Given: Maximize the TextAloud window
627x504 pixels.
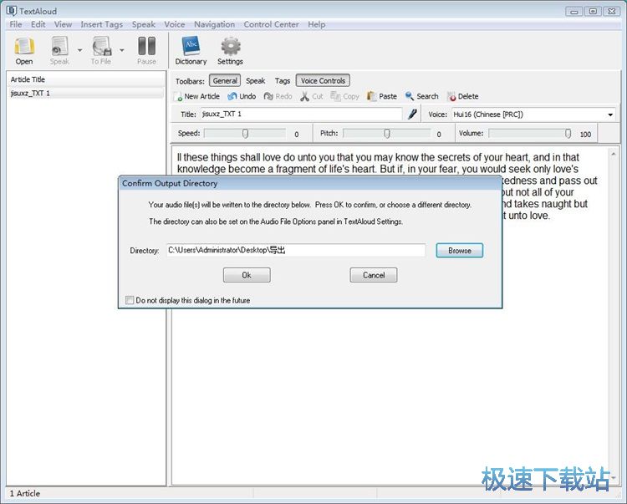Looking at the screenshot, I should [593, 11].
